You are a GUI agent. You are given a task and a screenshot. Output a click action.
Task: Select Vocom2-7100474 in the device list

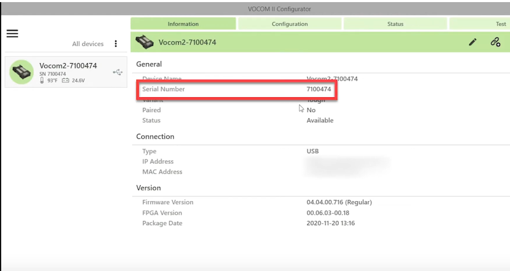pyautogui.click(x=66, y=72)
